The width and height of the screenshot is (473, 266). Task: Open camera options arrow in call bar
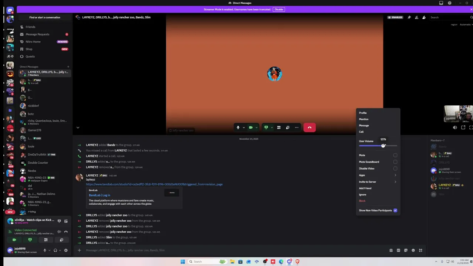pyautogui.click(x=256, y=127)
